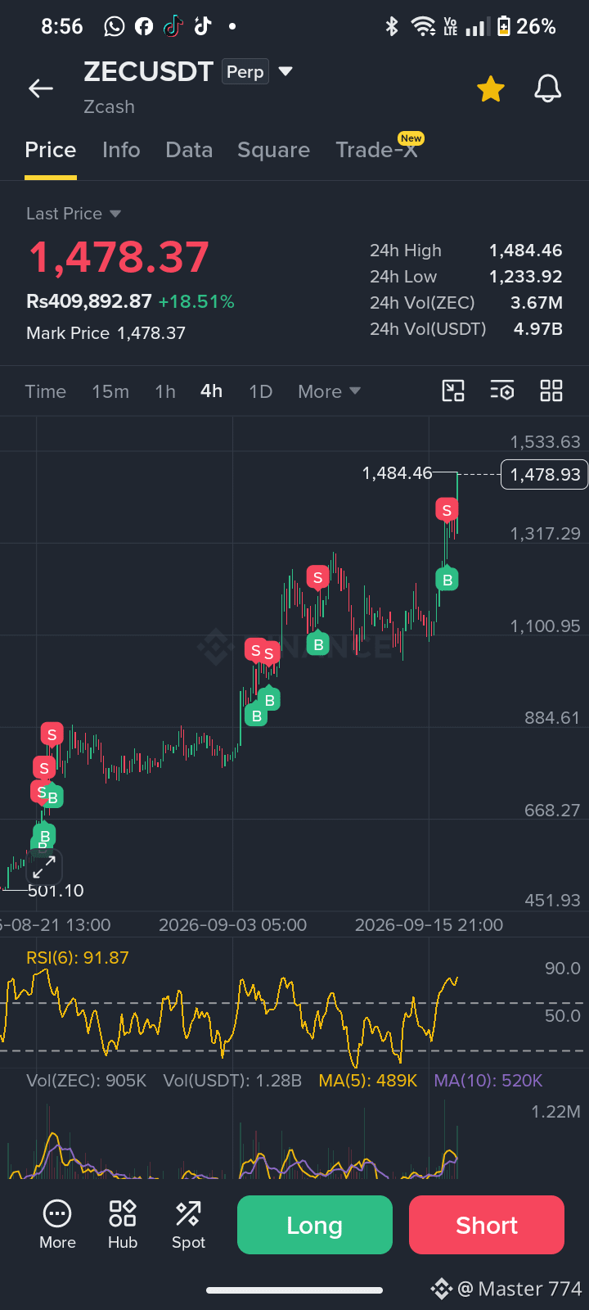Viewport: 589px width, 1310px height.
Task: Switch to the Trade-X tab
Action: click(376, 150)
